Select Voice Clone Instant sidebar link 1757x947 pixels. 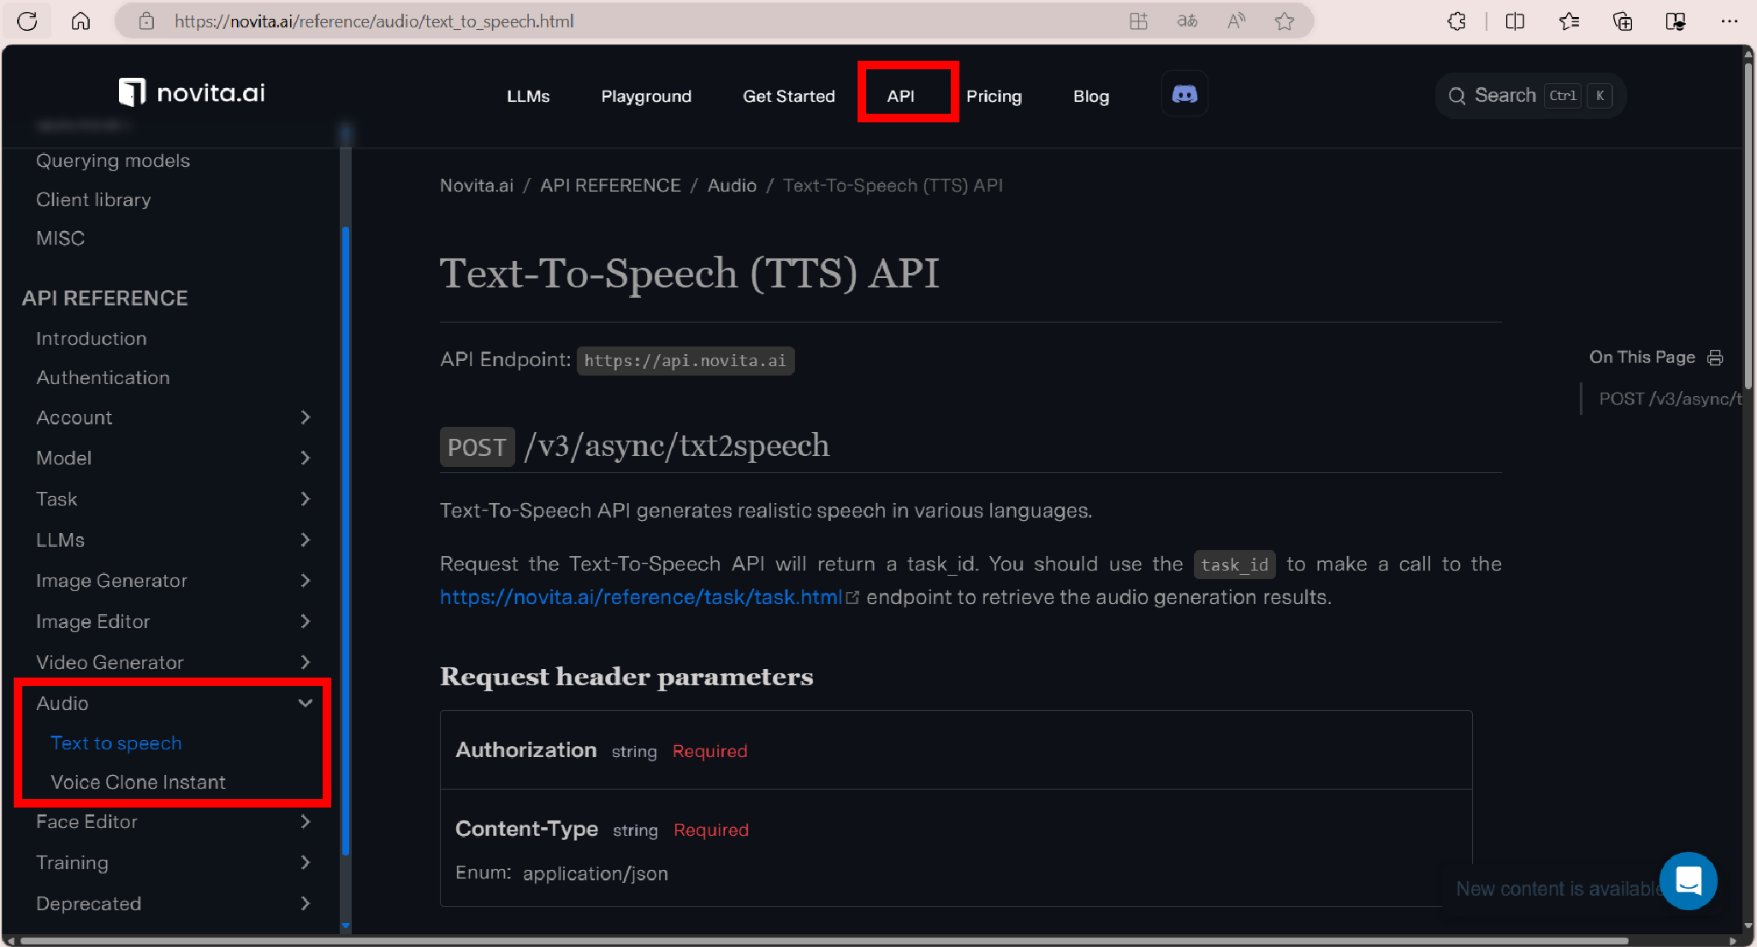click(x=139, y=782)
